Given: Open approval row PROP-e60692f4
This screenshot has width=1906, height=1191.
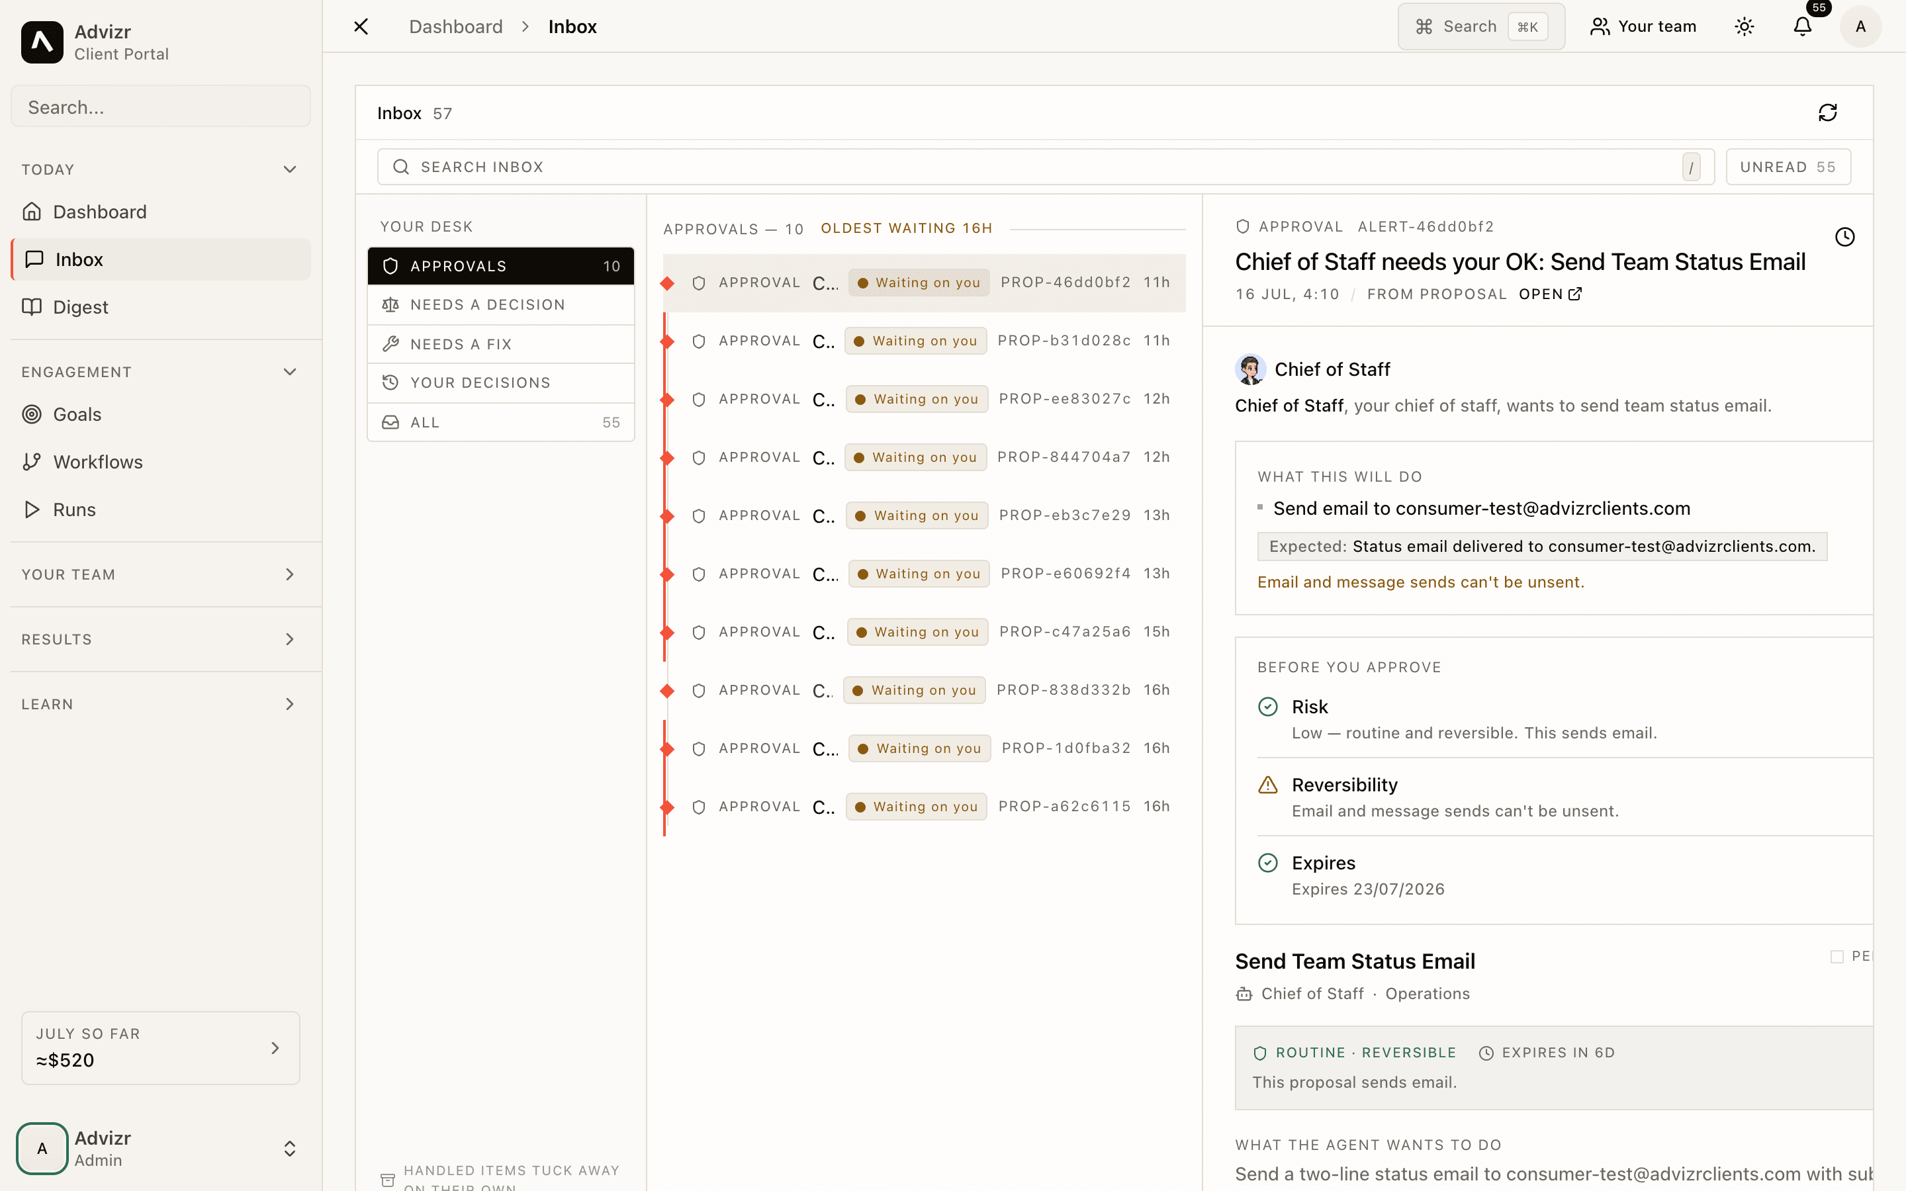Looking at the screenshot, I should tap(924, 574).
